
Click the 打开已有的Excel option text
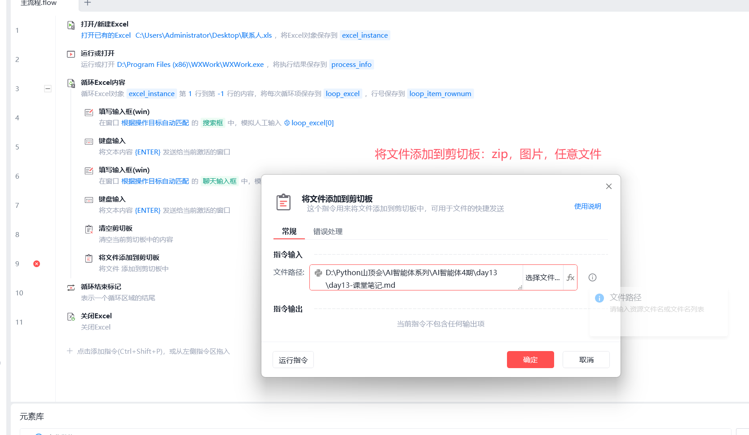(x=106, y=35)
